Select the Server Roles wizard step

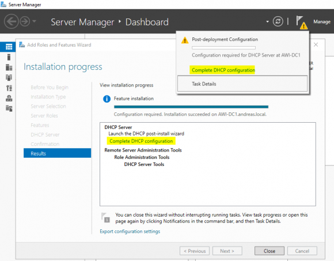point(44,116)
